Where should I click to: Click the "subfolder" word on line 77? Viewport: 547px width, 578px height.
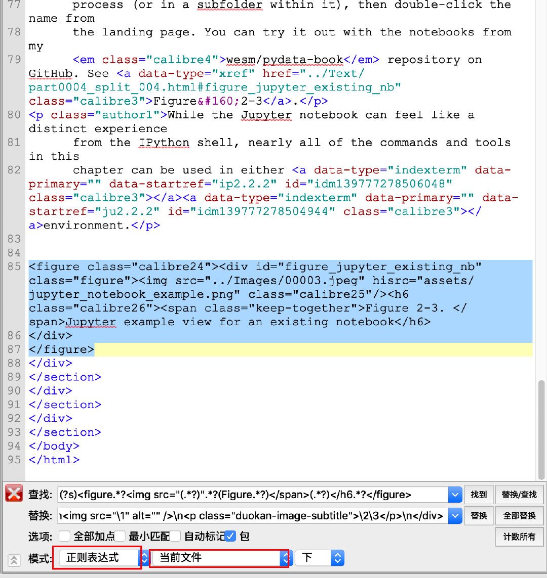[229, 5]
